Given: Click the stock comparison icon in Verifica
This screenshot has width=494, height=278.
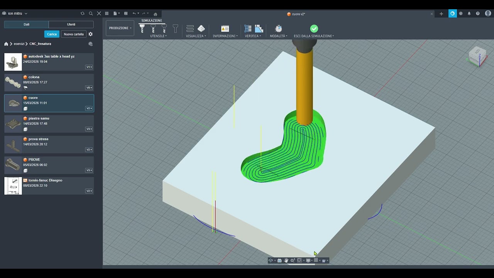Looking at the screenshot, I should [x=259, y=29].
